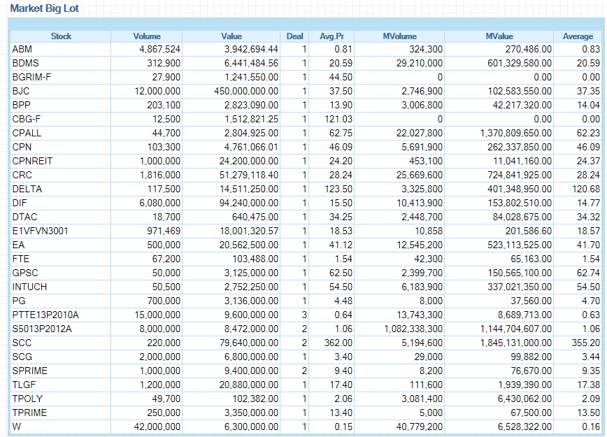Click the BPP stock symbol
Viewport: 607px width, 437px height.
coord(21,106)
